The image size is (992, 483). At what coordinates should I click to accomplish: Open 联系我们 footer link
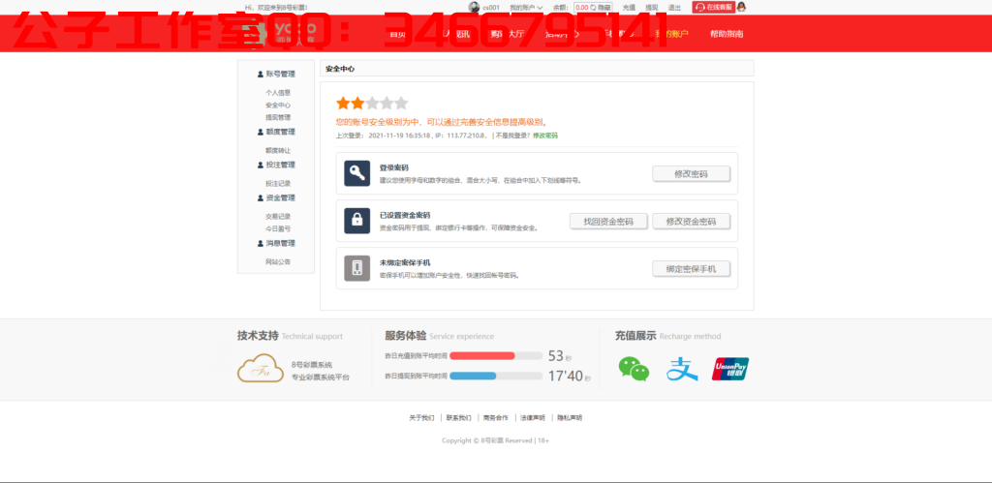tap(458, 418)
